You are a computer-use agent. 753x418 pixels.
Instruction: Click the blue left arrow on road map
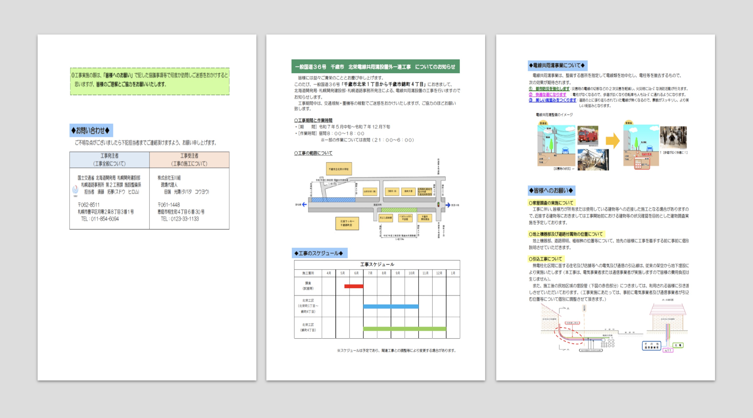(x=304, y=205)
